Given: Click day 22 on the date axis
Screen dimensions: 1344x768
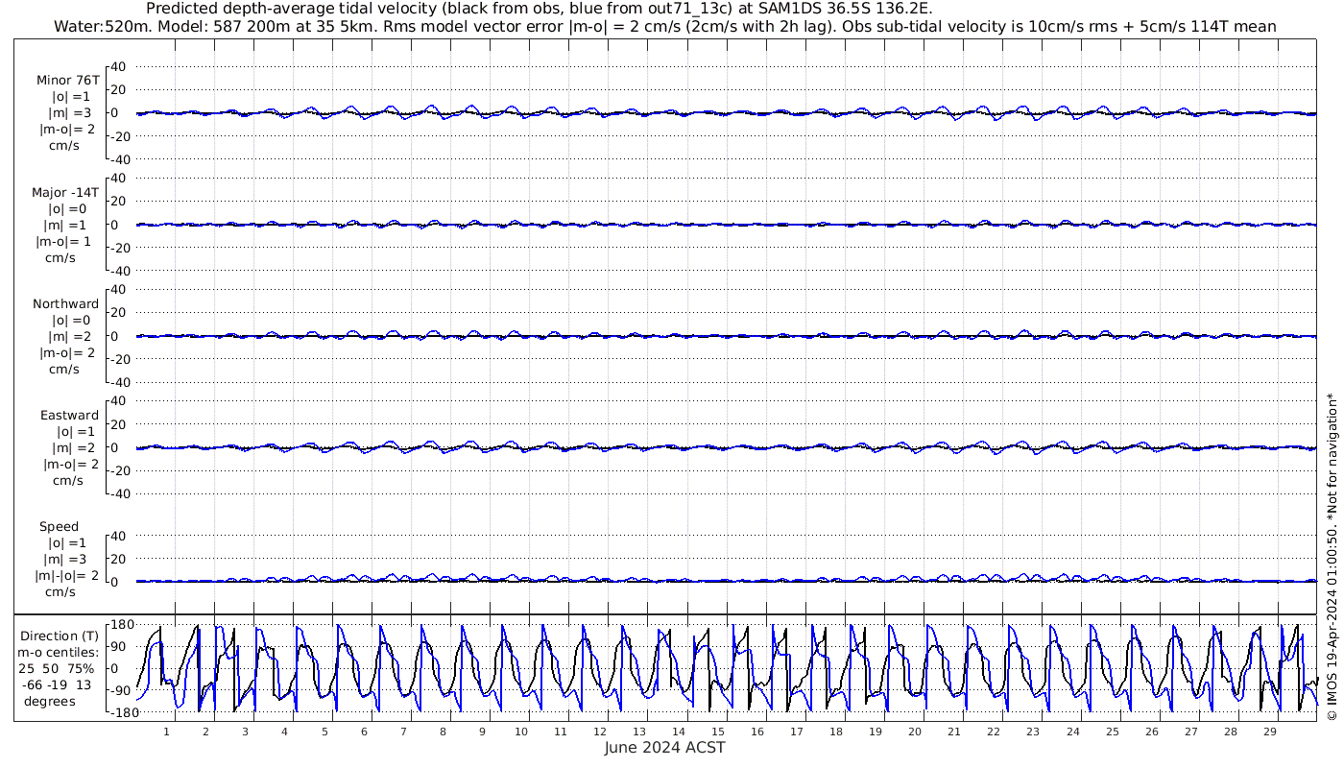Looking at the screenshot, I should tap(994, 732).
